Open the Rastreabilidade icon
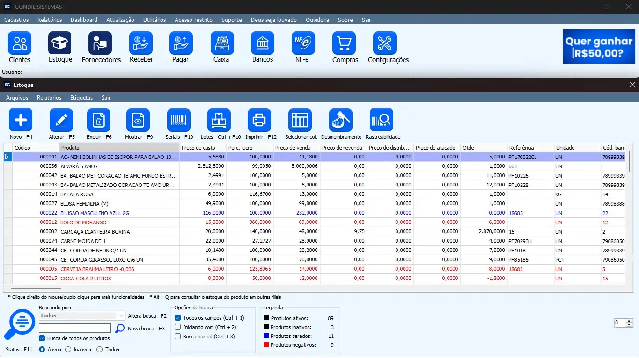Screen dimensions: 639x358 coord(382,120)
